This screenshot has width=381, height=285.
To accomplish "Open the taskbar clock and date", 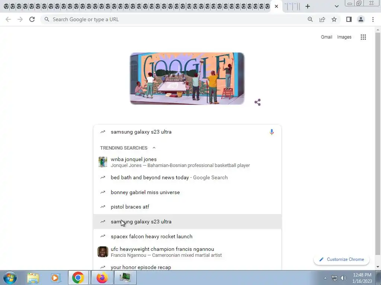I will pos(362,278).
